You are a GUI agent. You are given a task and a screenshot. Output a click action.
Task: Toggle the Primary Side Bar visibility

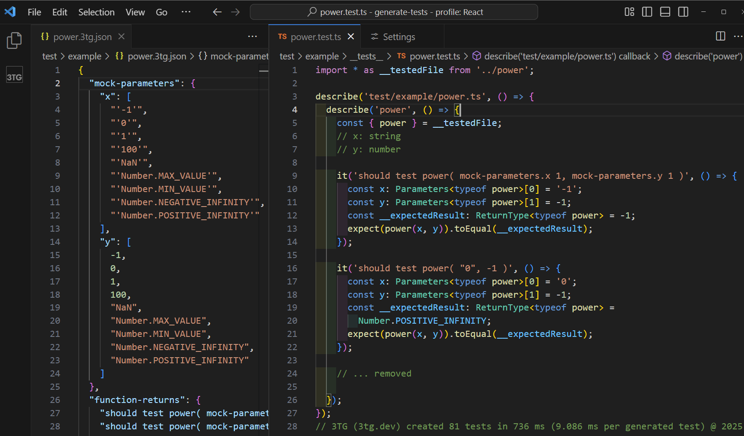(x=647, y=12)
